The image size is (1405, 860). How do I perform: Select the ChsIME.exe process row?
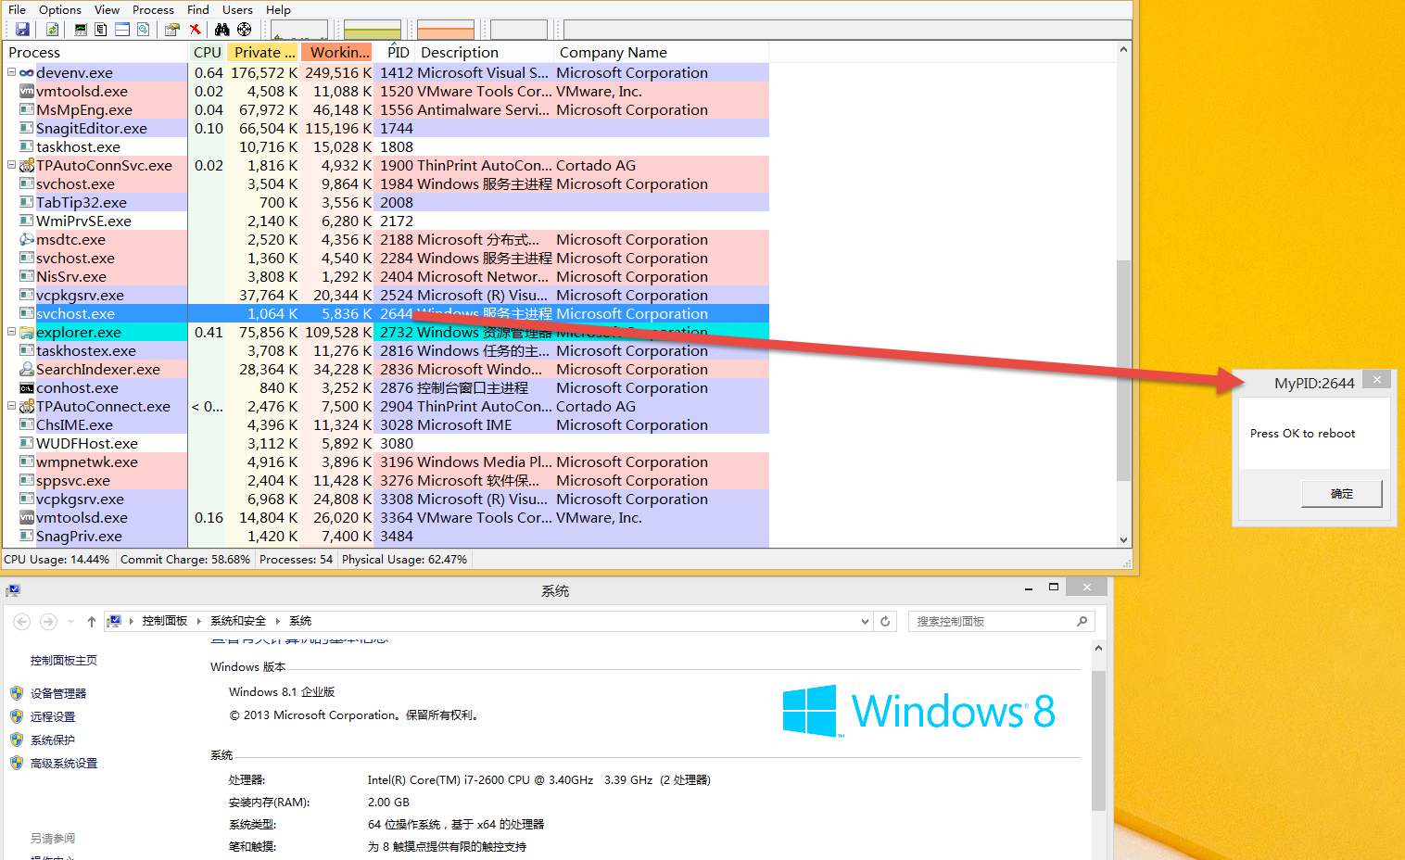tap(386, 424)
